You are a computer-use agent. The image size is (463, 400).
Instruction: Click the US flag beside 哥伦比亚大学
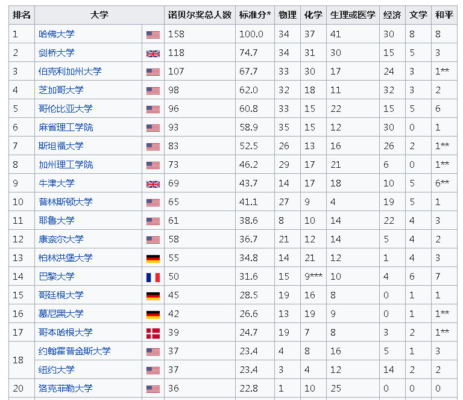click(x=153, y=109)
